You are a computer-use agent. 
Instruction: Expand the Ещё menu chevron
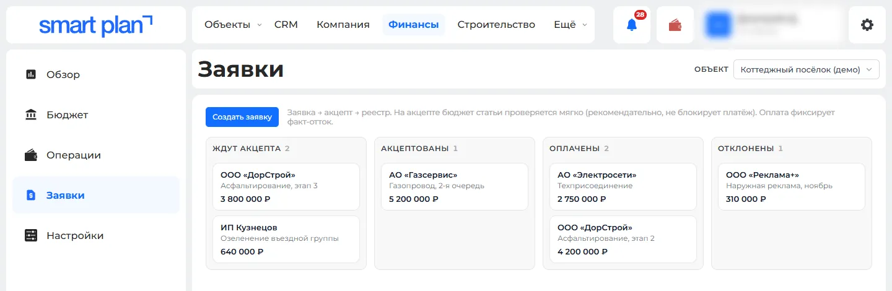(585, 25)
